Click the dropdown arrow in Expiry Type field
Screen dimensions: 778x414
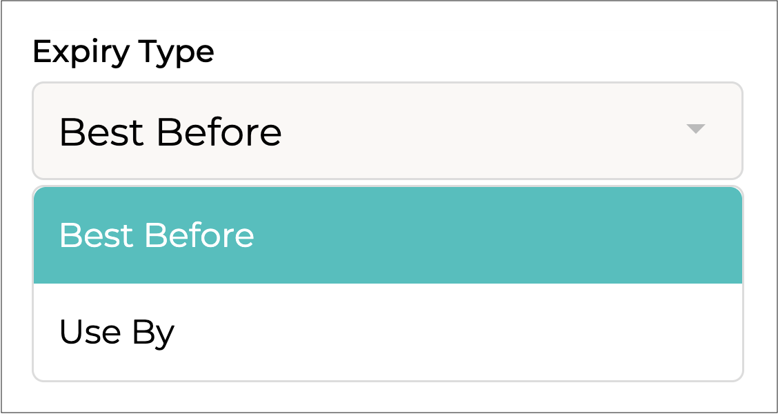point(695,129)
